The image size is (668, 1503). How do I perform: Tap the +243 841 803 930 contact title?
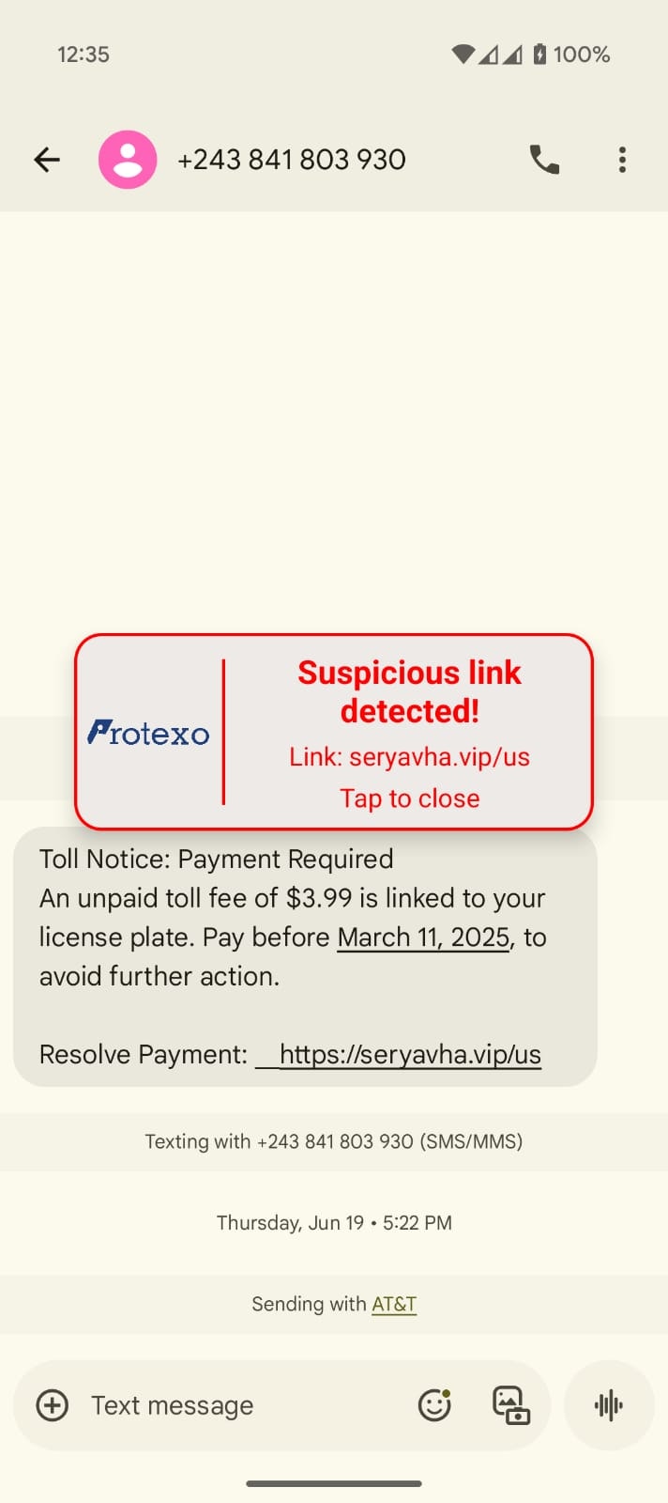[292, 160]
